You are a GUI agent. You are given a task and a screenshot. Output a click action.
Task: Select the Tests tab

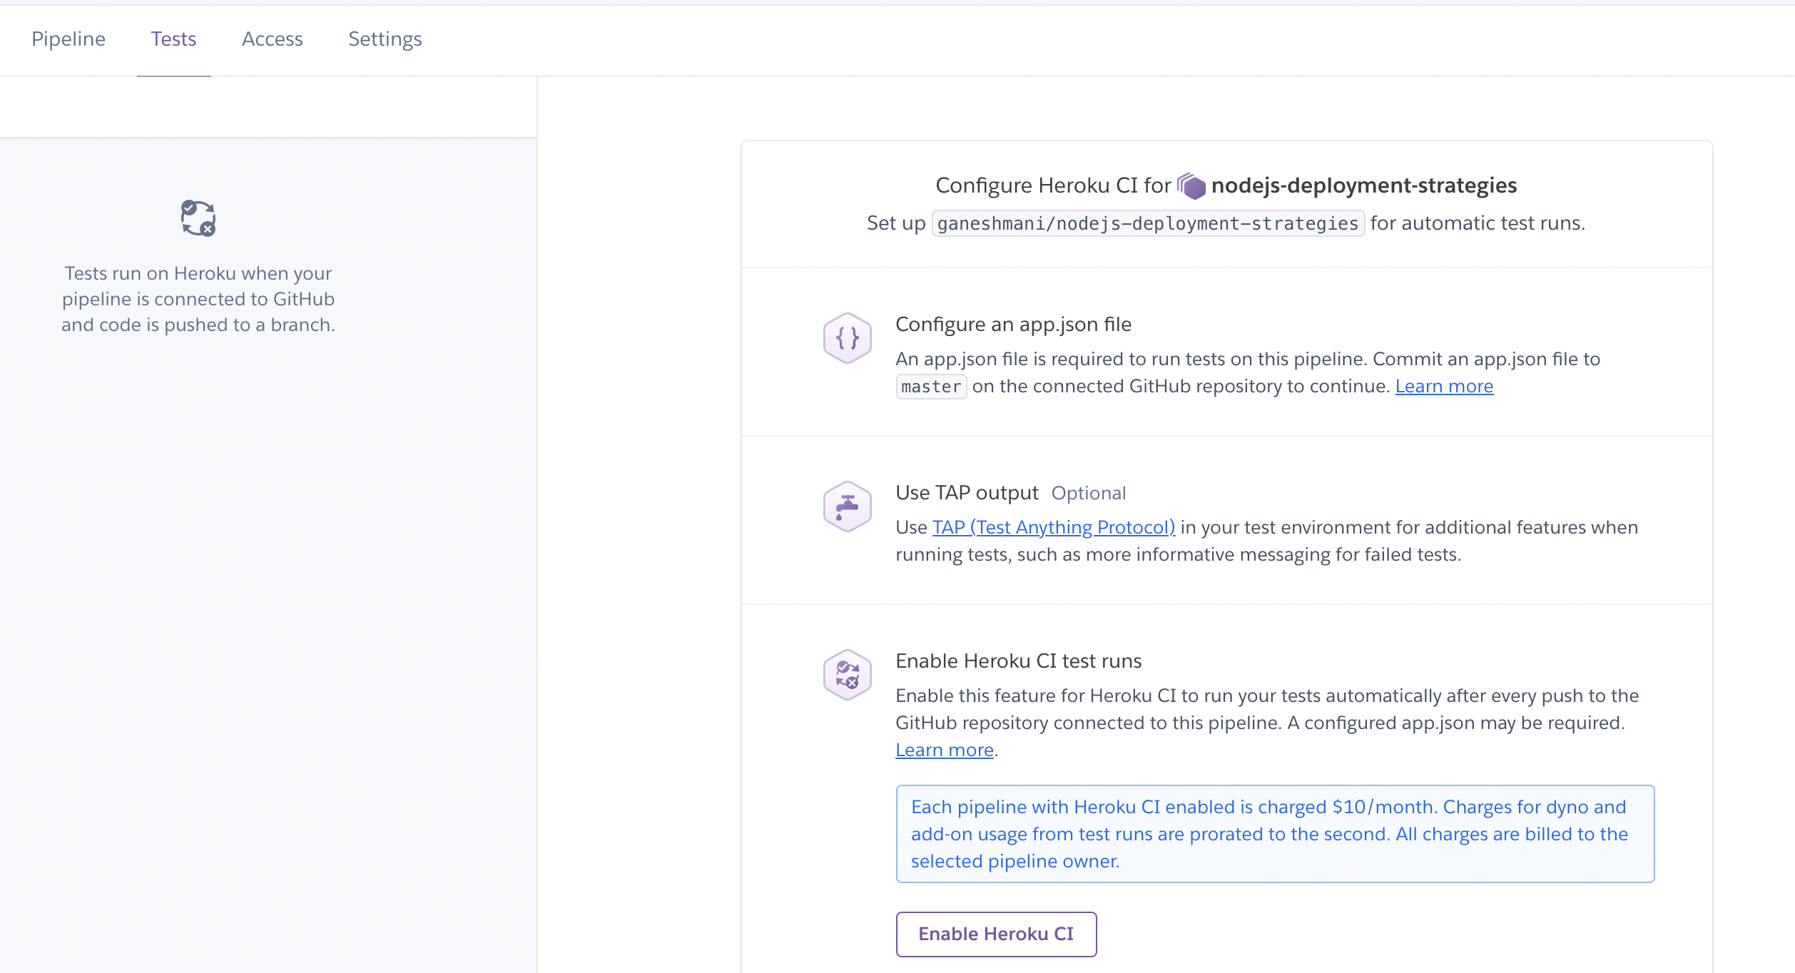pyautogui.click(x=173, y=39)
